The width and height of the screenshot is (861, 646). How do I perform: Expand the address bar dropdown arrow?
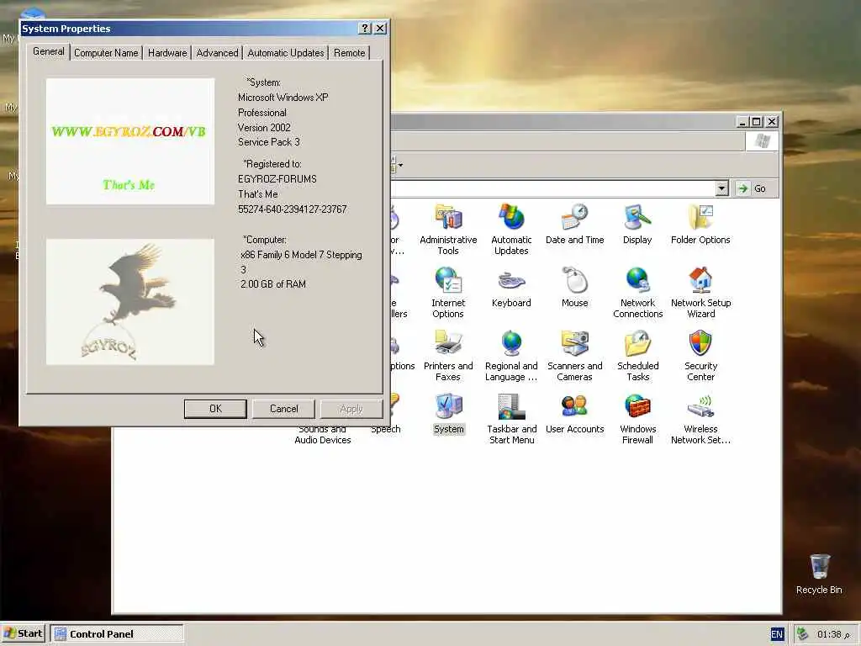722,188
